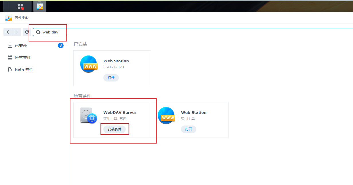Viewport: 353px width, 185px height.
Task: Install WebDAV Server via 安装套件
Action: point(115,129)
